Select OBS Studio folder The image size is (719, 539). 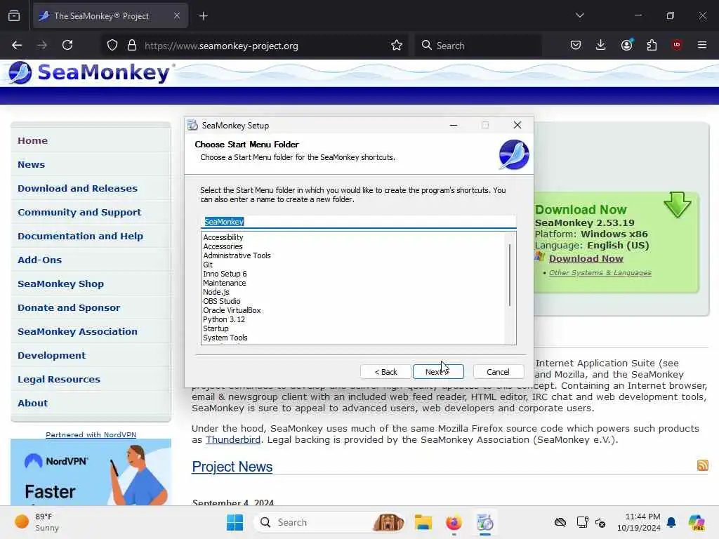coord(221,301)
